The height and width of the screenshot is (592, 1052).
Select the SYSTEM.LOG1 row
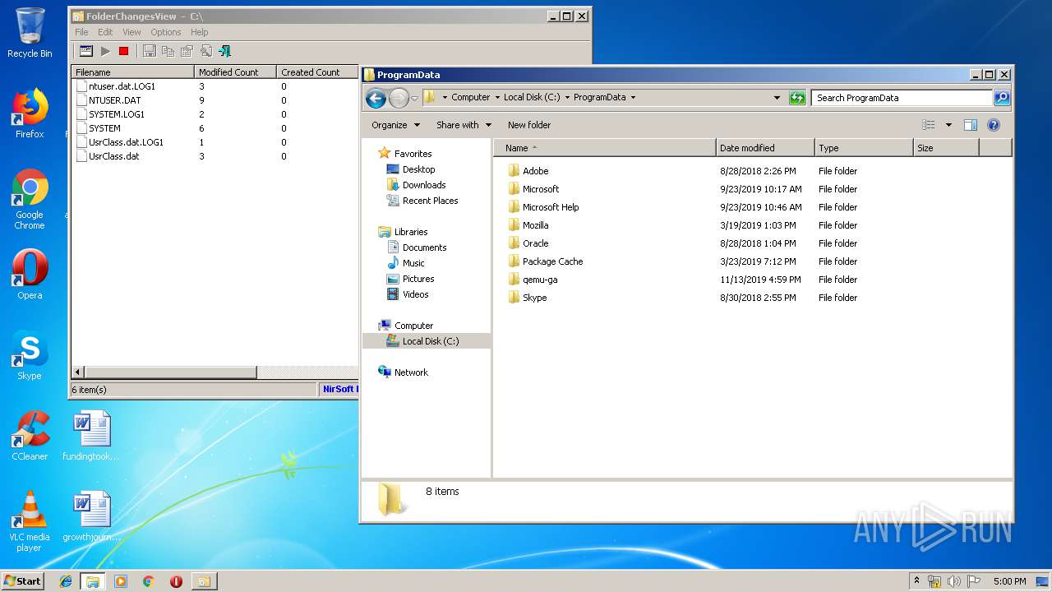click(116, 114)
